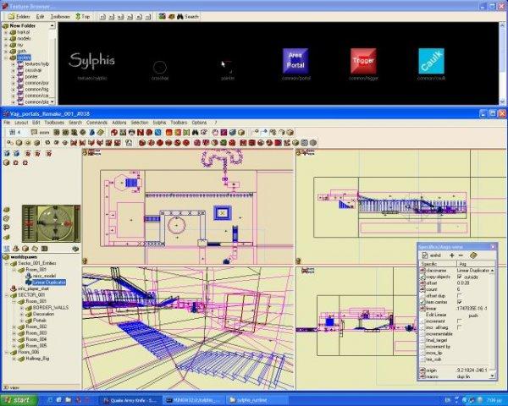The image size is (508, 406).
Task: Click the Area Portal texture thumbnail
Action: 295,61
